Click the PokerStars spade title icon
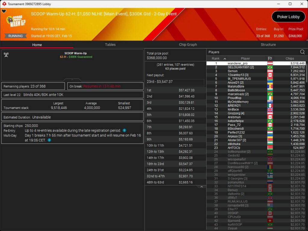This screenshot has width=308, height=231. [x=4, y=4]
